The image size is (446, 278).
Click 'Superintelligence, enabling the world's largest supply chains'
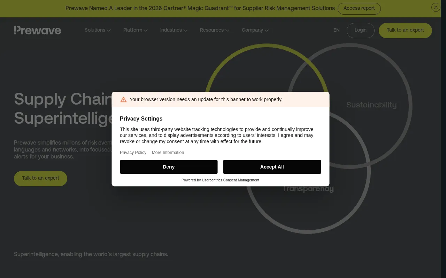[x=91, y=254]
